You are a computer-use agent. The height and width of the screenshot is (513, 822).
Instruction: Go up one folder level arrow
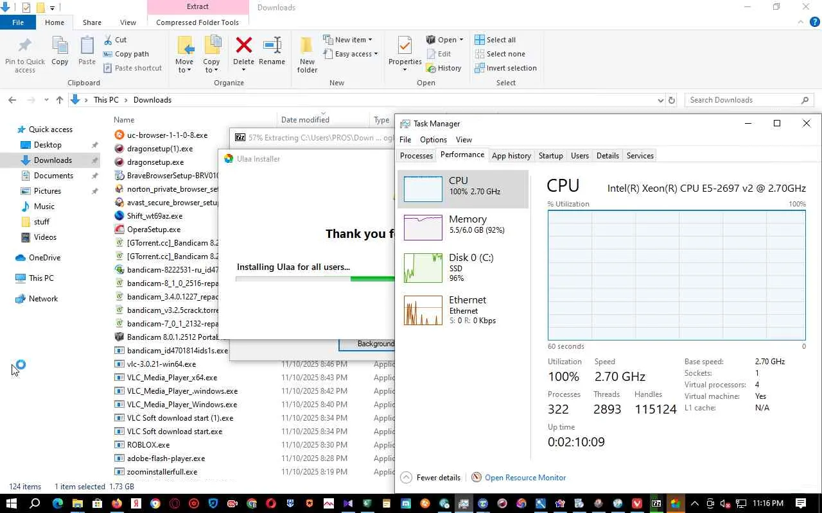coord(60,100)
